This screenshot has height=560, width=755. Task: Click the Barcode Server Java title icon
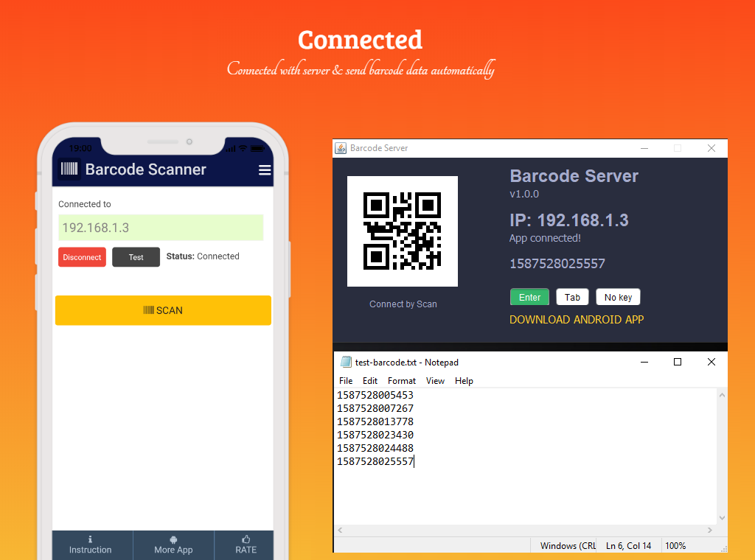[x=341, y=148]
